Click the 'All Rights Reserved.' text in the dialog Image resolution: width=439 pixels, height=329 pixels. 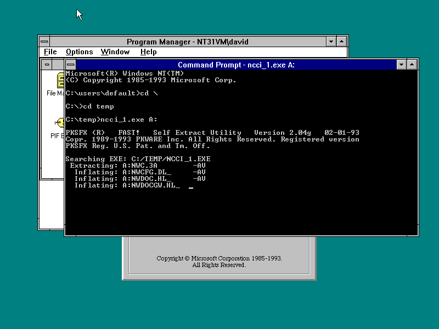(x=219, y=265)
